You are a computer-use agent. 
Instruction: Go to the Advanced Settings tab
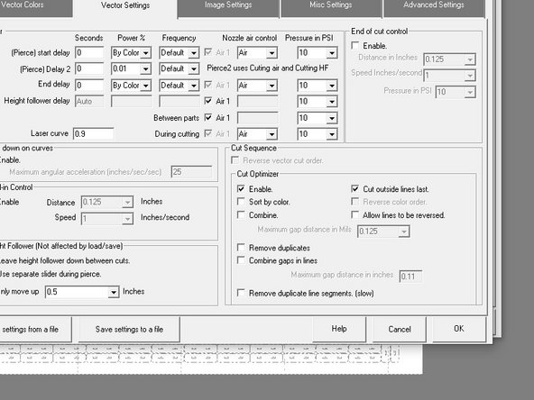coord(434,7)
